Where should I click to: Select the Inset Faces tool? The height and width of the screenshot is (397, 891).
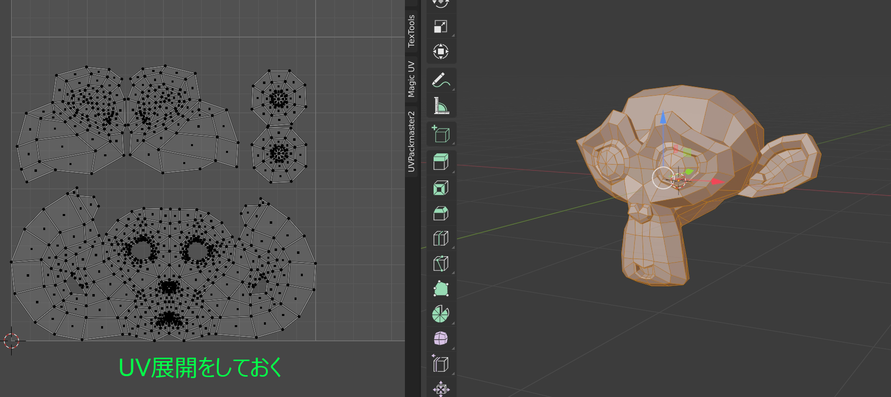(x=441, y=188)
